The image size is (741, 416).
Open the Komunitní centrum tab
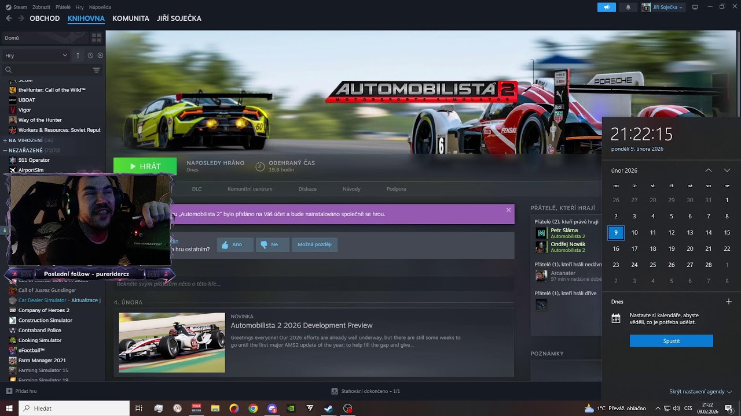coord(250,189)
